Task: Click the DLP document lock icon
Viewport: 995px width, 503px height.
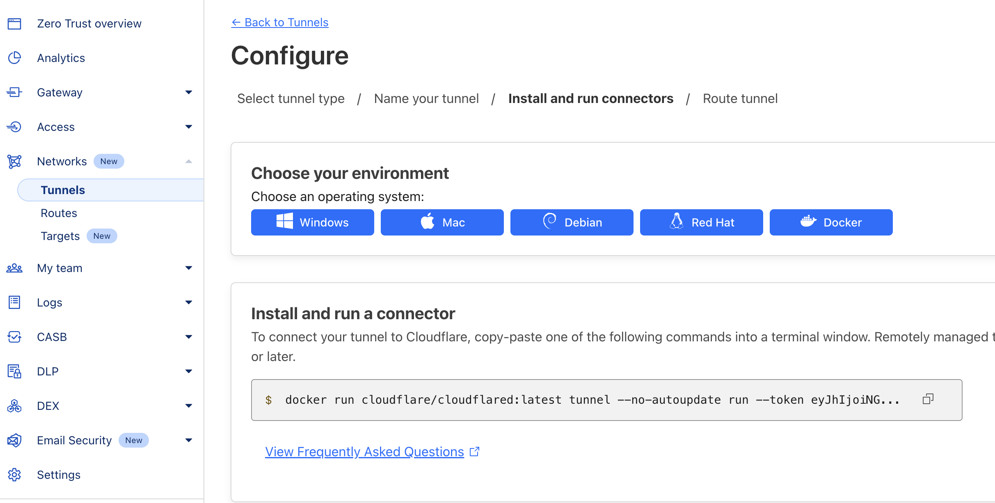Action: pos(15,371)
